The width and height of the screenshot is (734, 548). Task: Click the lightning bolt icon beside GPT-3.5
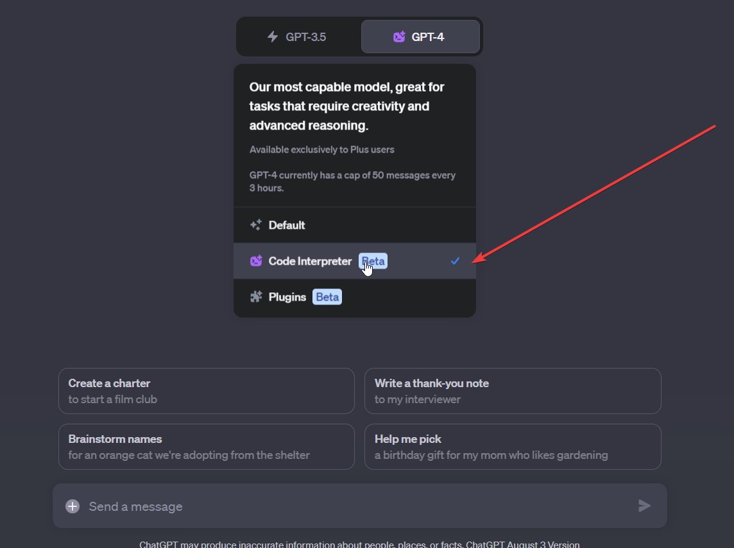coord(273,37)
